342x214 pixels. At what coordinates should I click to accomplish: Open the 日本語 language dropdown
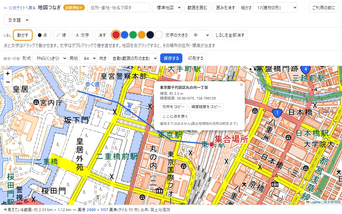click(x=17, y=20)
